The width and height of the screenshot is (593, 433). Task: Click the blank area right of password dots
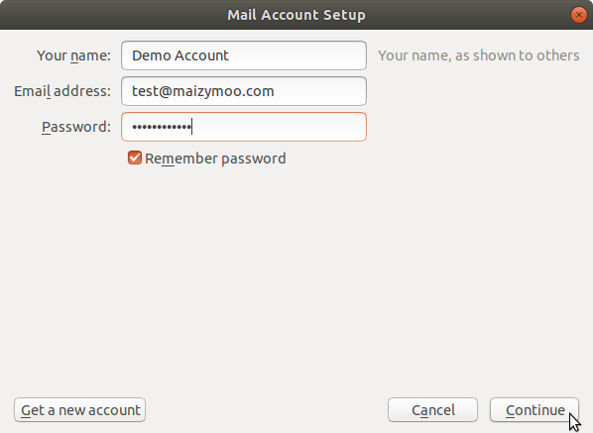279,127
